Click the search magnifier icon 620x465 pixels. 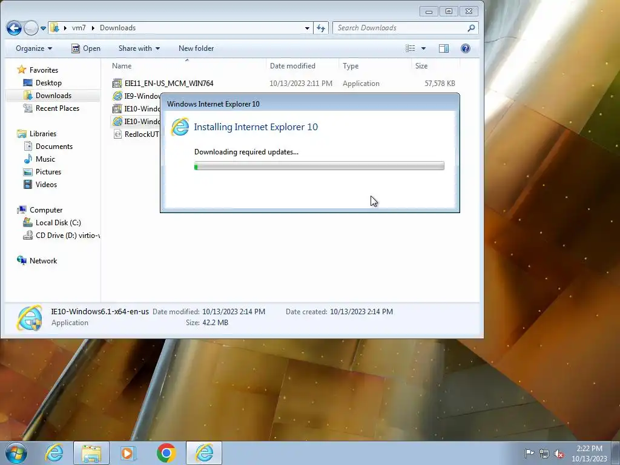click(x=471, y=28)
